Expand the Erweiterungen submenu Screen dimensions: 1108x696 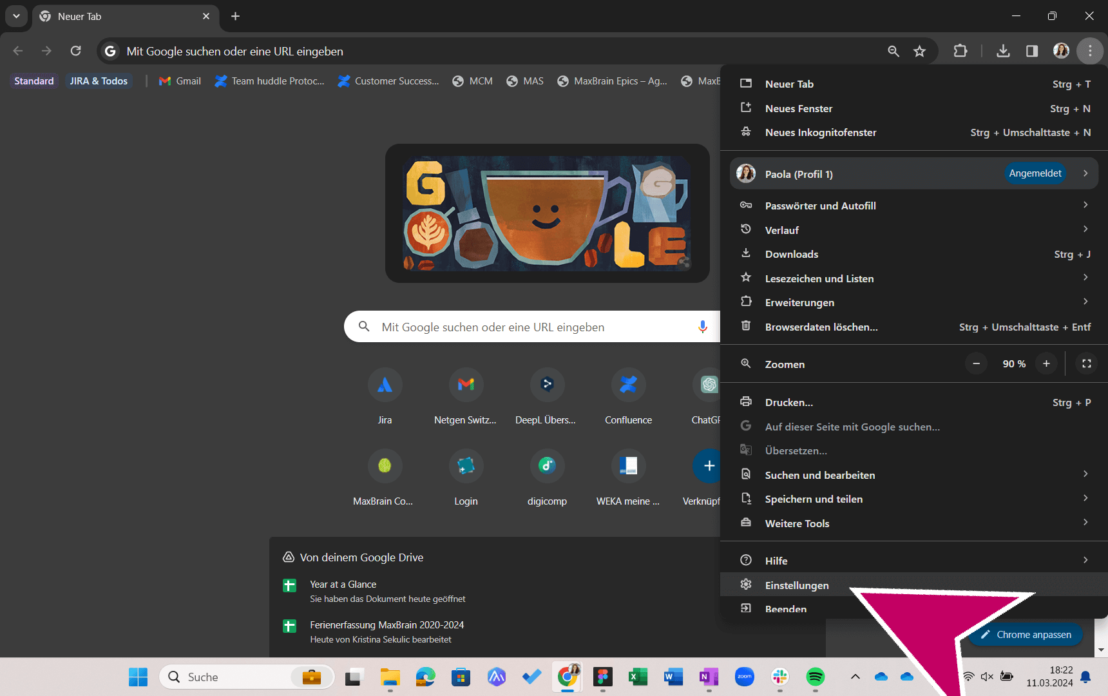point(1085,302)
